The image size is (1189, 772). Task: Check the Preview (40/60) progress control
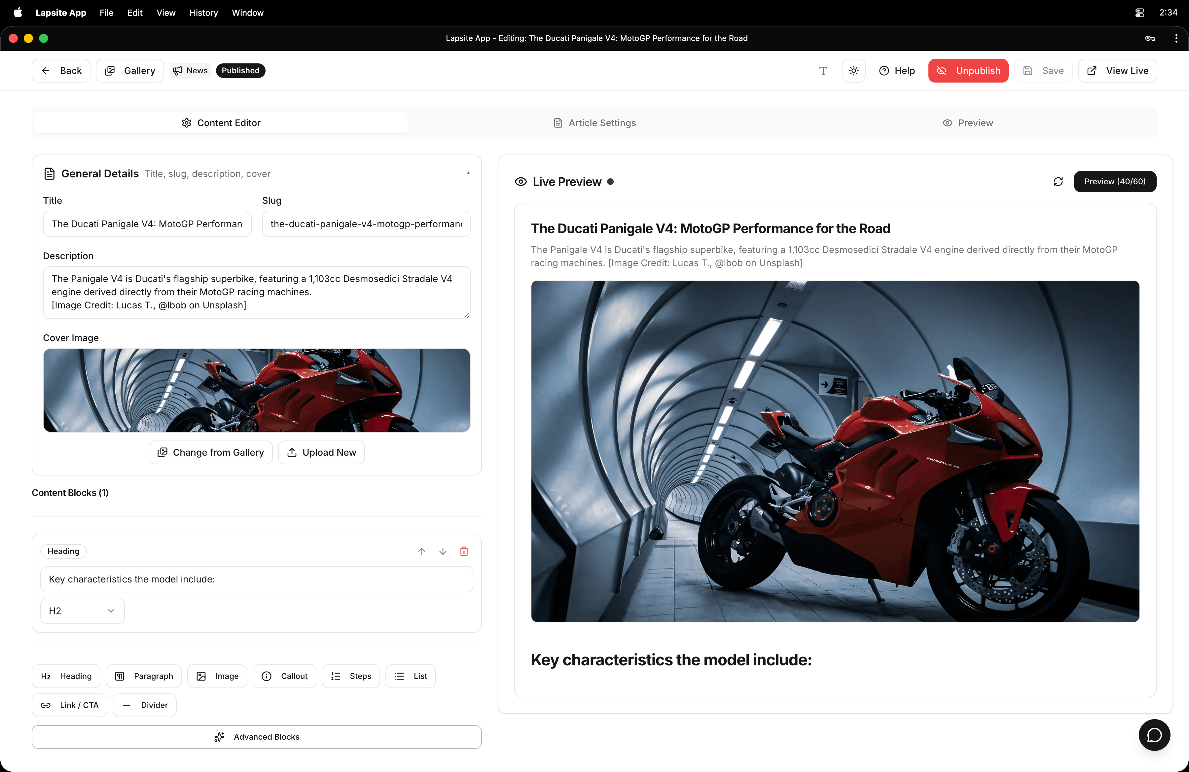1115,181
